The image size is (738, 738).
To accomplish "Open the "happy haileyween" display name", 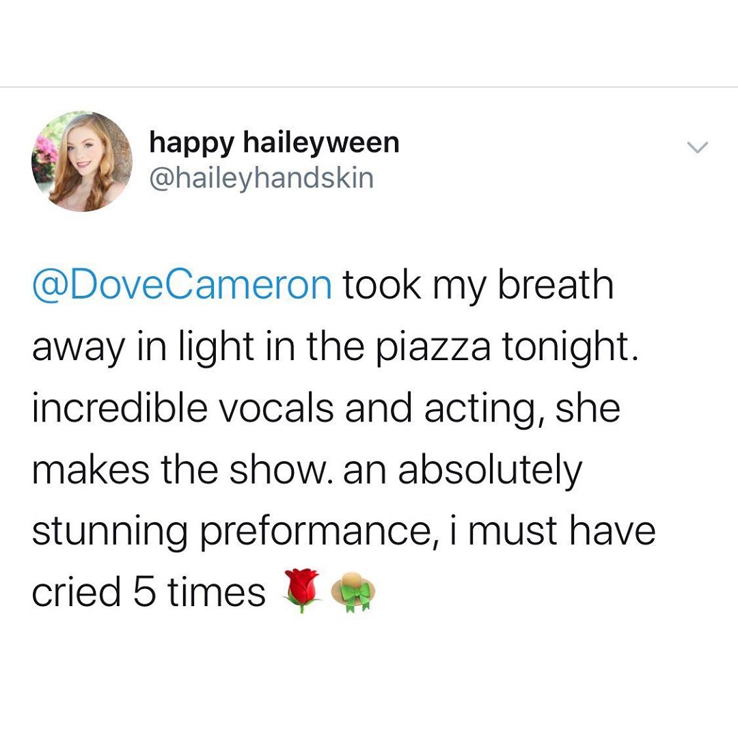I will point(273,143).
